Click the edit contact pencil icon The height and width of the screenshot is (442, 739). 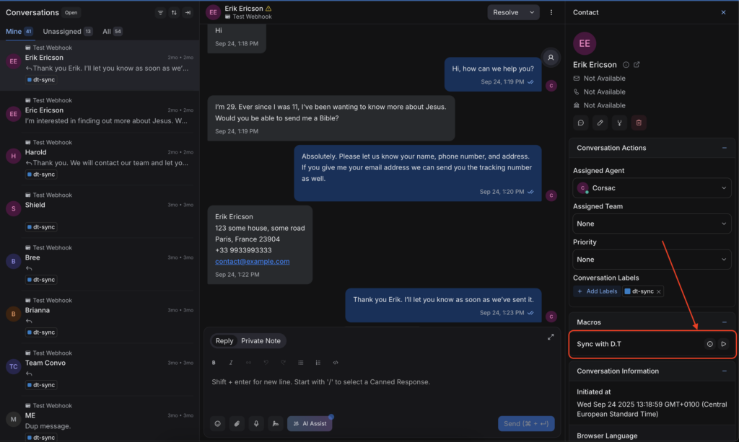(600, 123)
